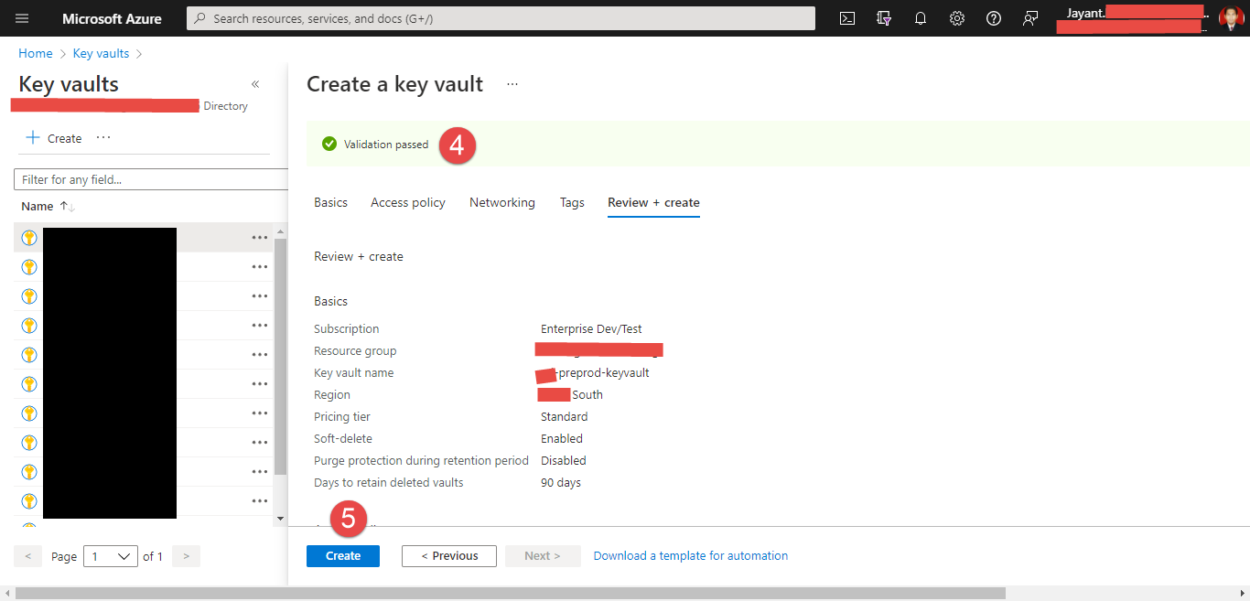Focus the Filter for any field box
Viewport: 1250px width, 601px height.
point(152,179)
